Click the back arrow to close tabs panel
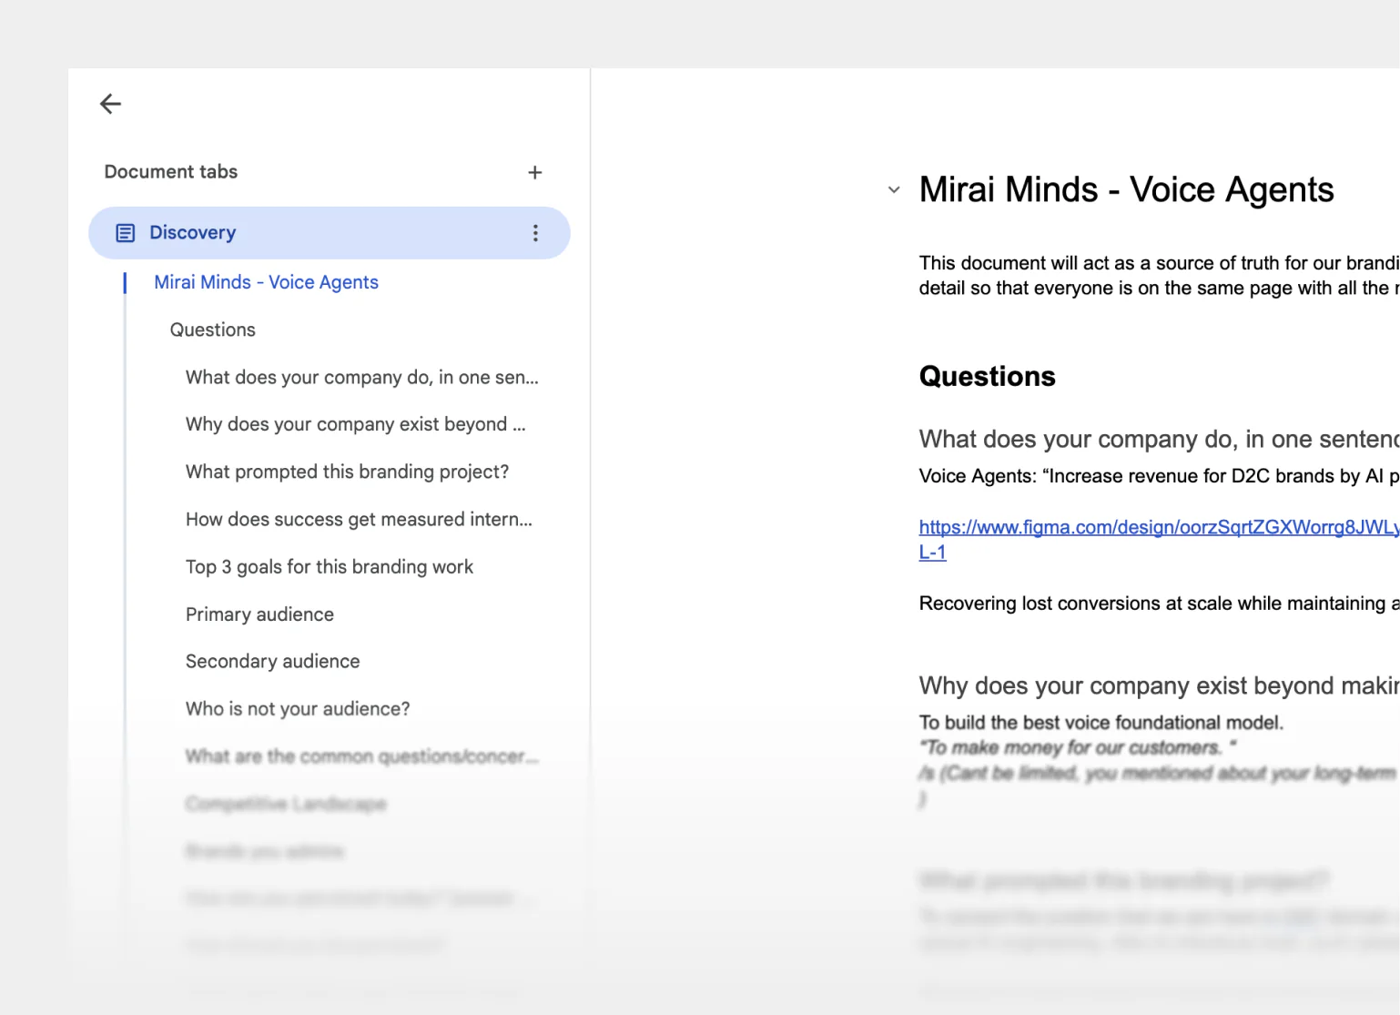 pos(110,104)
